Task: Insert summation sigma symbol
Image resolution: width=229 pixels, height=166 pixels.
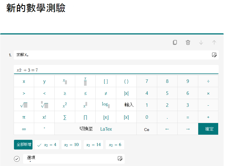Action: [x=65, y=117]
